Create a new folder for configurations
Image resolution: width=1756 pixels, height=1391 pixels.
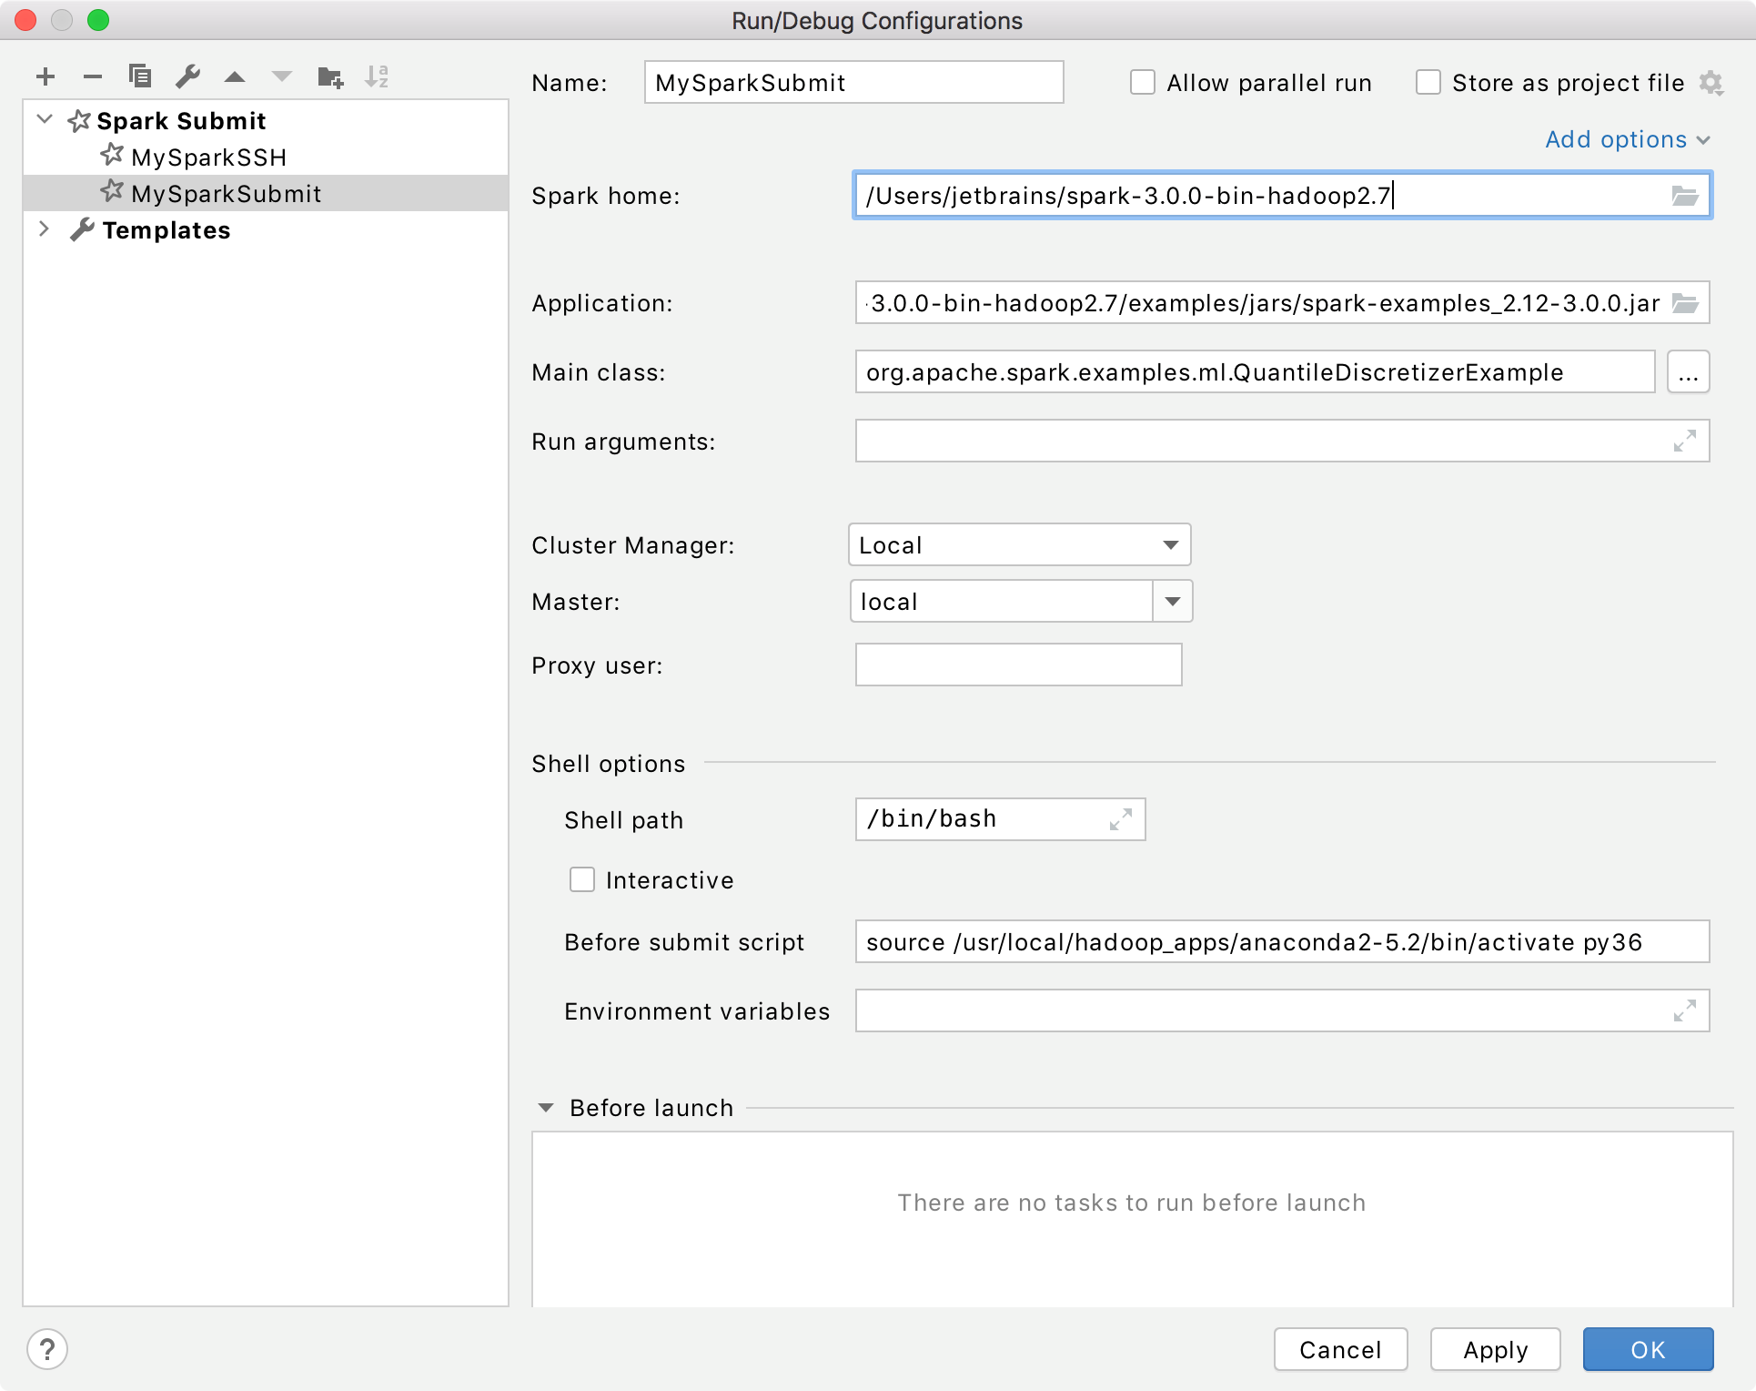click(x=329, y=76)
